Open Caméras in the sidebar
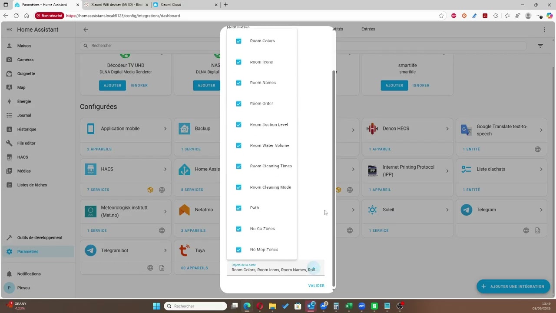Image resolution: width=556 pixels, height=313 pixels. click(x=38, y=60)
